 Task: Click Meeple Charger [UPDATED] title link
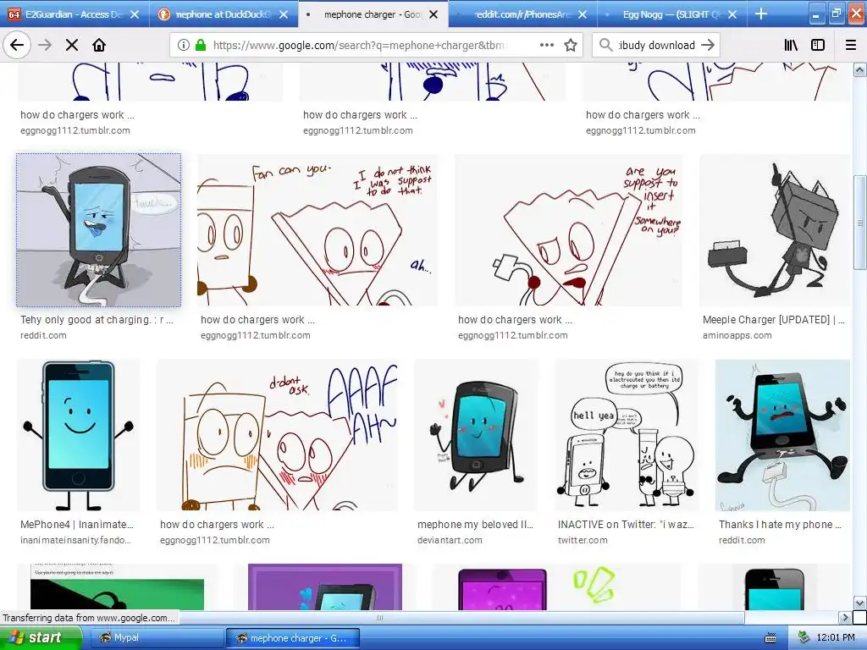(774, 319)
